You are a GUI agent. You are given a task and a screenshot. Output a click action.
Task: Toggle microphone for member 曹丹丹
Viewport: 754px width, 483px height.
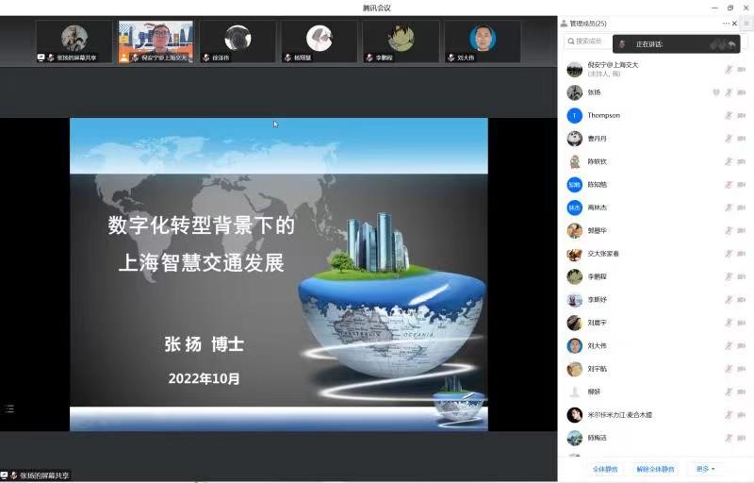(729, 139)
